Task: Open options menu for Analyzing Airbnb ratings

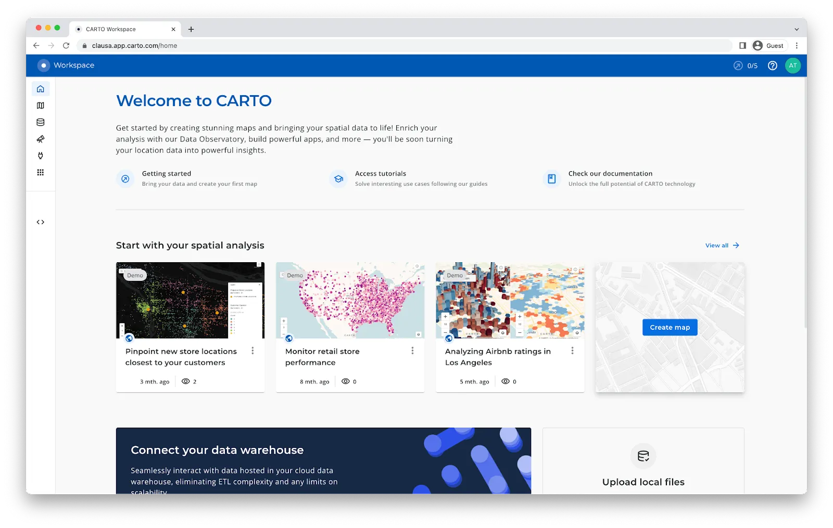Action: [573, 351]
